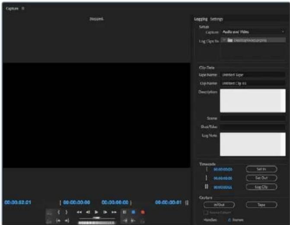
Task: Step forward one frame
Action: (x=105, y=212)
